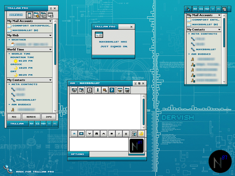The height and width of the screenshot is (176, 235).
Task: Click the first toolbar icon in the AIM chat window
Action: tap(74, 90)
